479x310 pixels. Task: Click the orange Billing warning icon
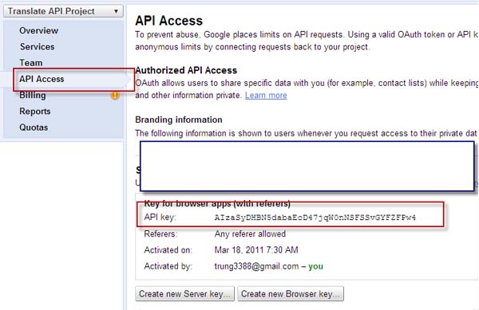point(115,96)
